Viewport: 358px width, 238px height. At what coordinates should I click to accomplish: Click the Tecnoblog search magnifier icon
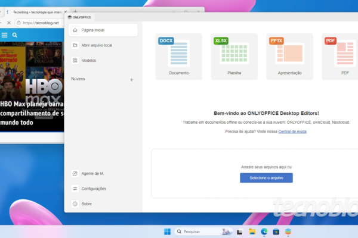pos(15,35)
